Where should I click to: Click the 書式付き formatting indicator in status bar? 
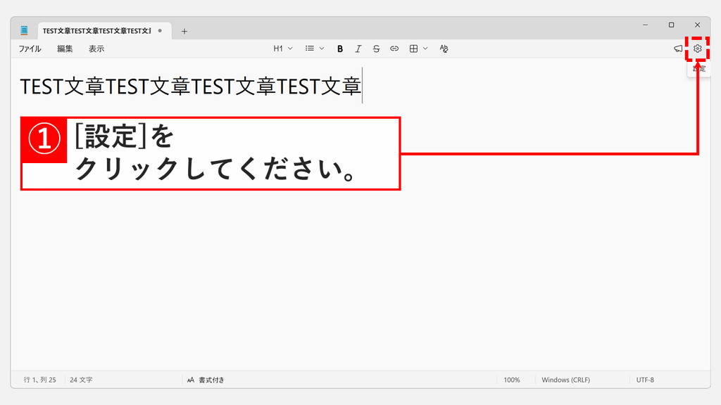click(x=206, y=380)
